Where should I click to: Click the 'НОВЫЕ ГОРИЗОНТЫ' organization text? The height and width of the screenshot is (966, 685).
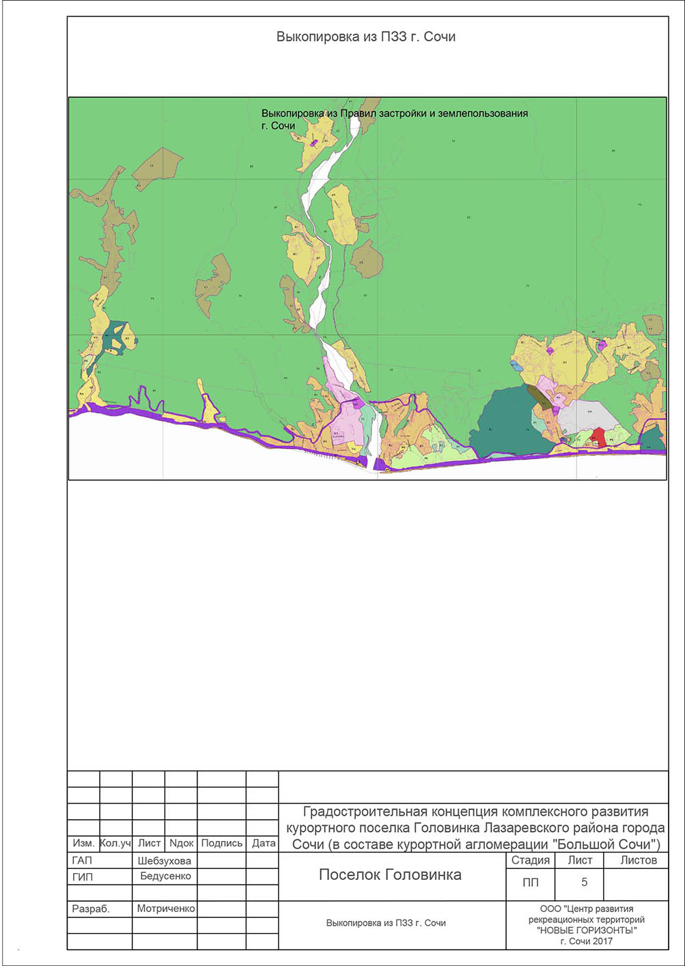tap(587, 930)
